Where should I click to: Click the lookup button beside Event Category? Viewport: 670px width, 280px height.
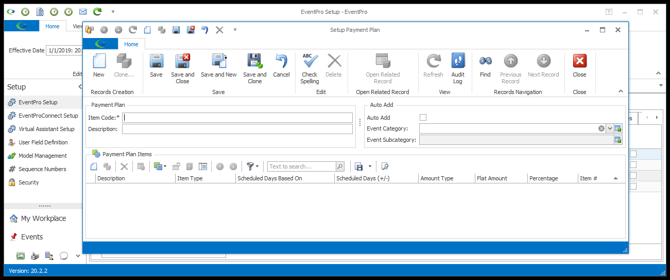coord(618,128)
